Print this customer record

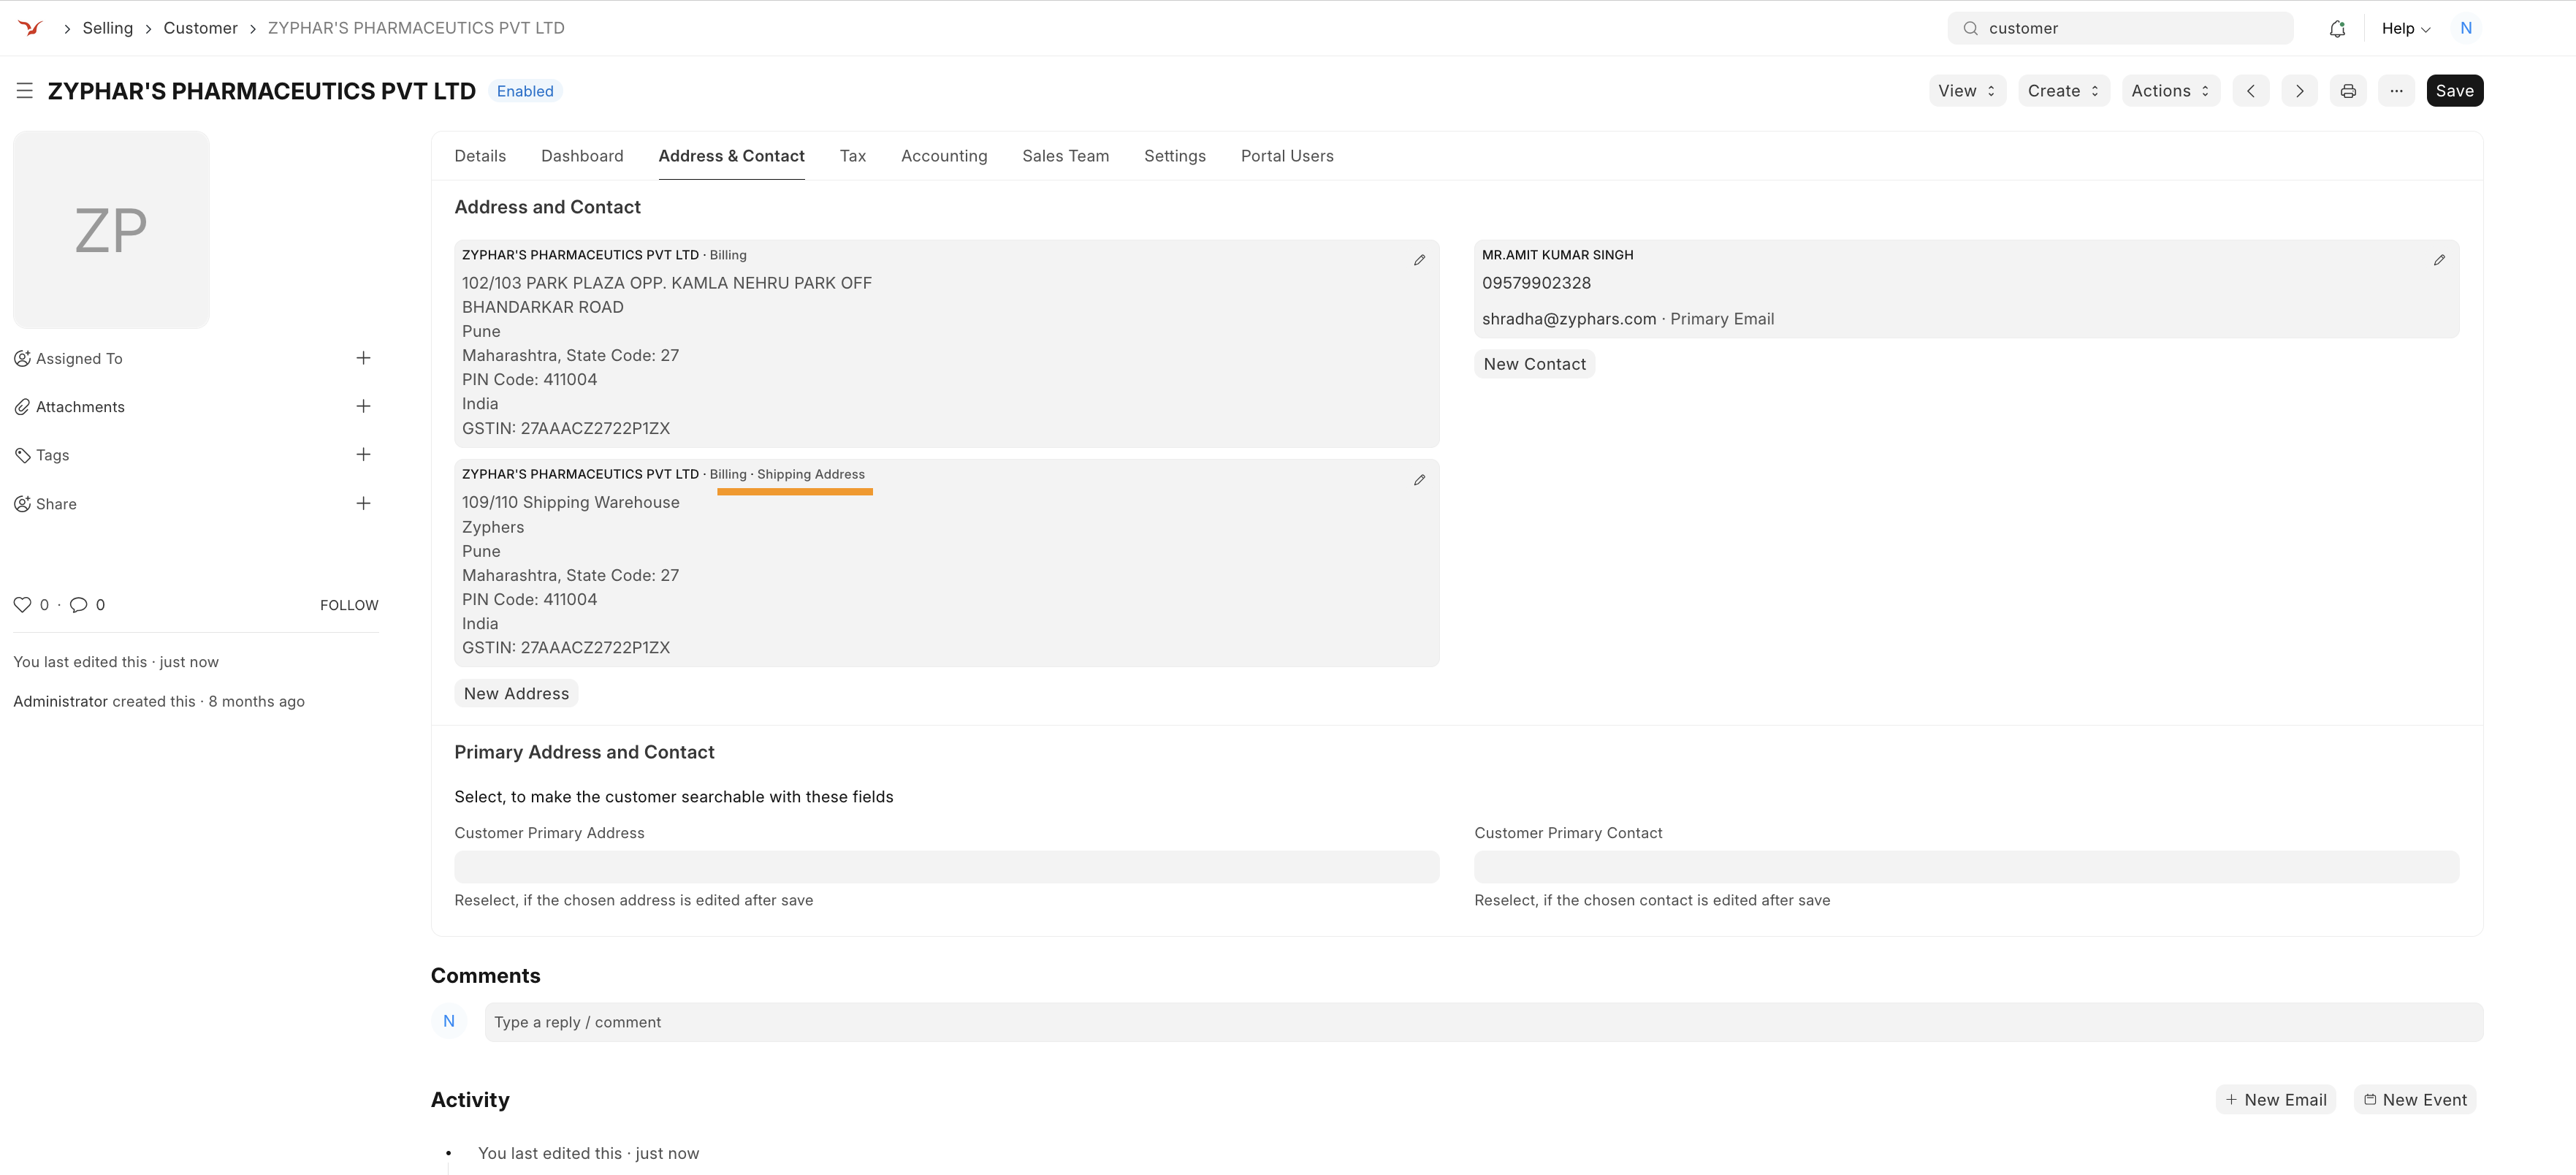point(2348,91)
